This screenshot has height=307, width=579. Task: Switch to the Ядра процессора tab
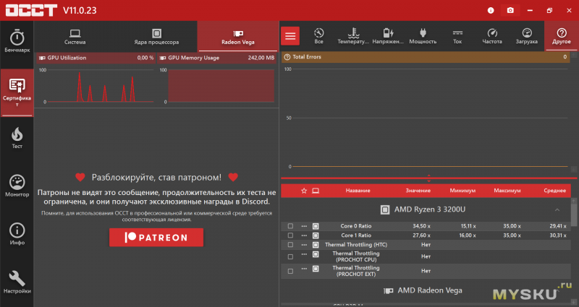(156, 37)
